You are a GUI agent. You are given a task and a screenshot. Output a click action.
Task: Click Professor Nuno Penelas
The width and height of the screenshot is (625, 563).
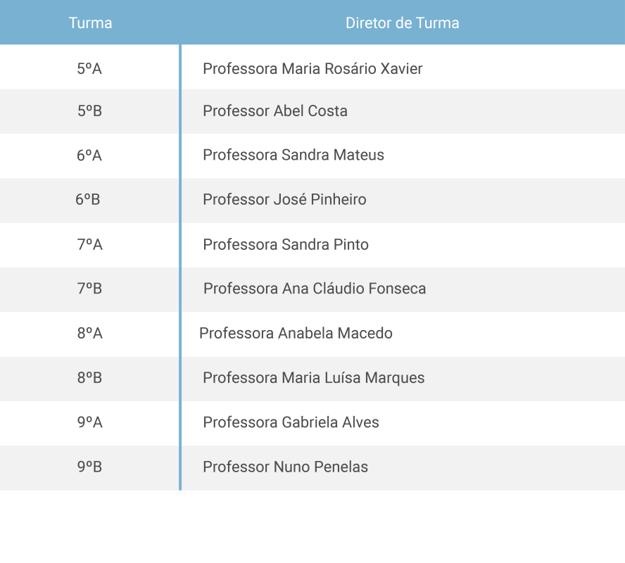tap(285, 467)
